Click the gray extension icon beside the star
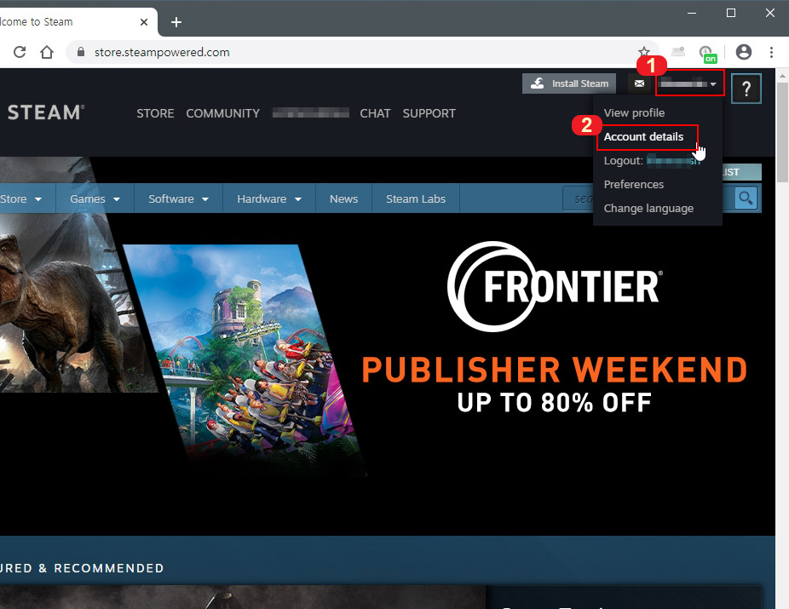Image resolution: width=789 pixels, height=609 pixels. point(677,51)
